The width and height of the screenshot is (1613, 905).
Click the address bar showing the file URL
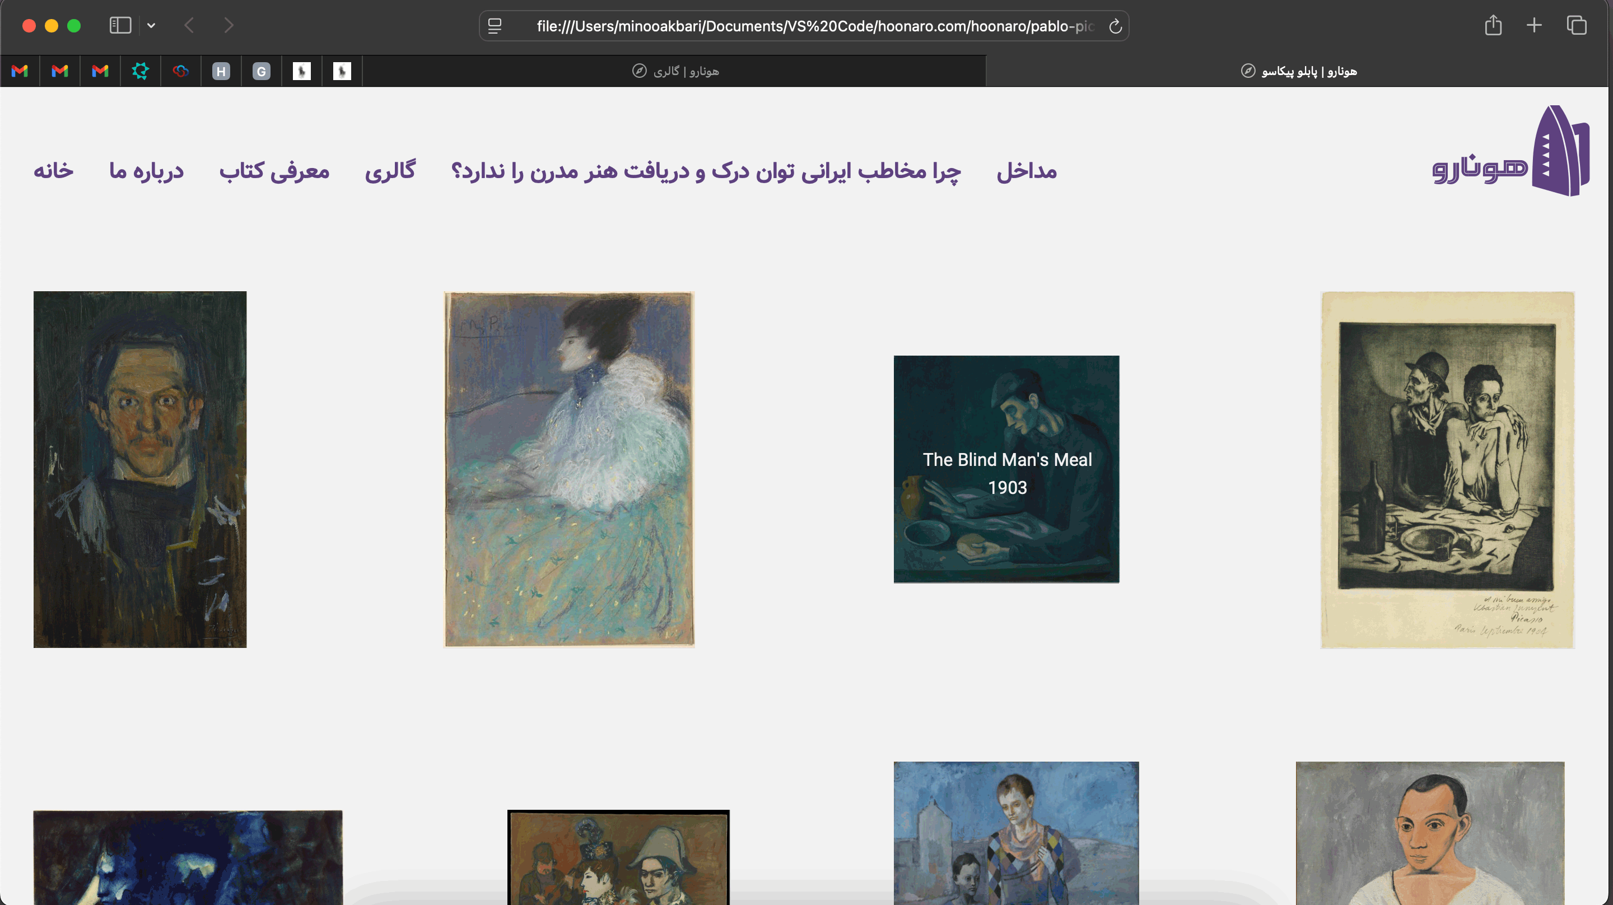804,26
